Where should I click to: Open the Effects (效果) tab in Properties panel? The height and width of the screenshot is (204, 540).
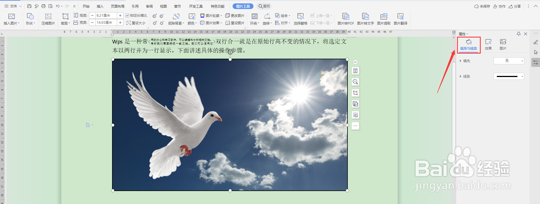point(488,45)
